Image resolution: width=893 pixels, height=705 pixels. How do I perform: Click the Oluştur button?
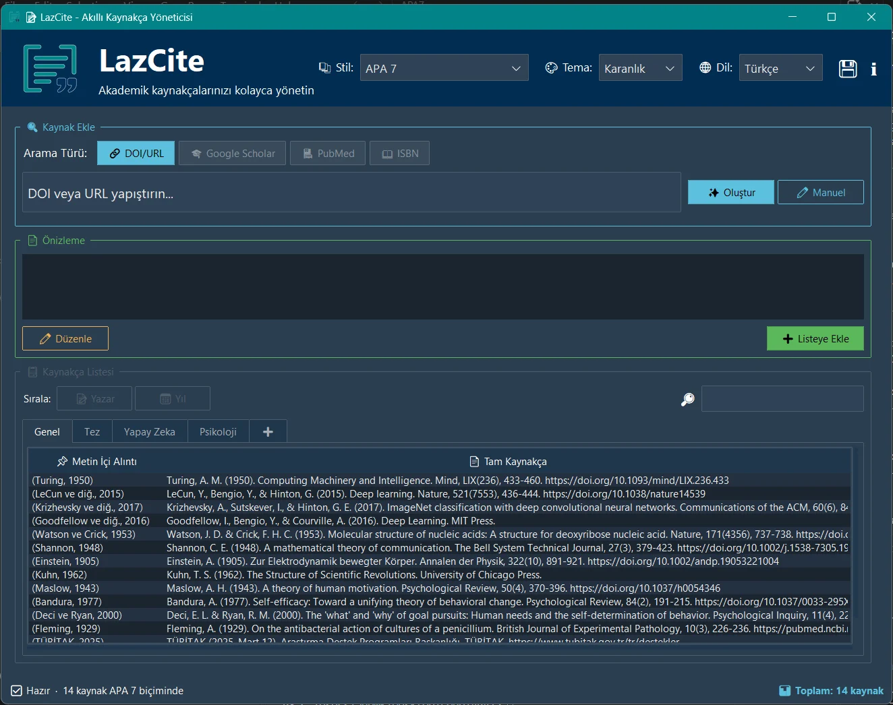click(x=731, y=192)
